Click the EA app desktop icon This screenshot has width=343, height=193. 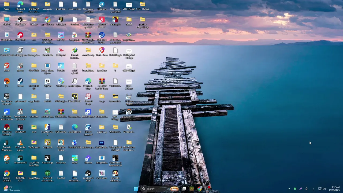point(7,83)
